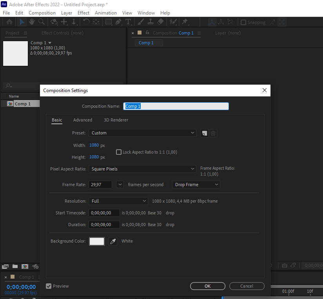Click the Interpret Footage icon in Project panel
Viewport: 323px width, 299px height.
[x=5, y=266]
